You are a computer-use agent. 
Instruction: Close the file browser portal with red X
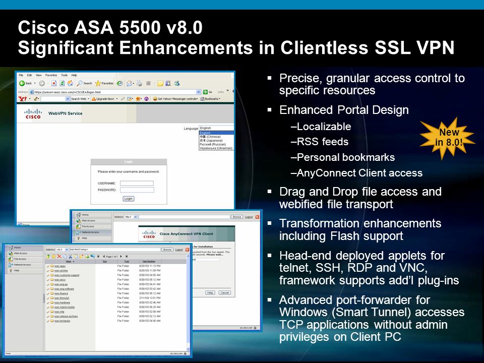tap(187, 250)
